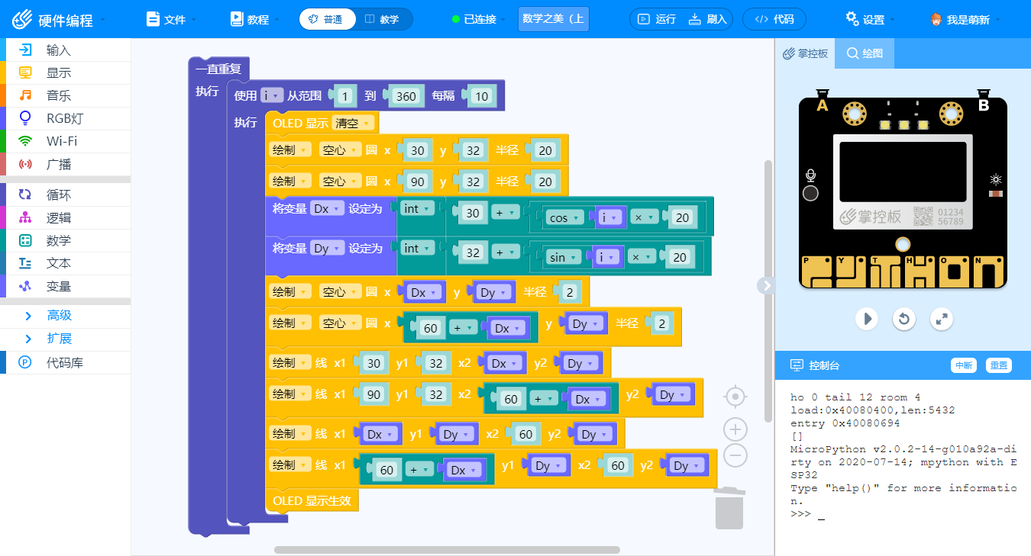Open the 已连接 connection dropdown
1031x556 pixels.
coord(480,19)
